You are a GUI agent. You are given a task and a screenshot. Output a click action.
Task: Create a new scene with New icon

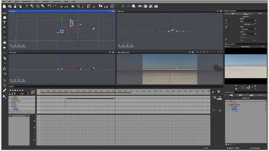4,6
